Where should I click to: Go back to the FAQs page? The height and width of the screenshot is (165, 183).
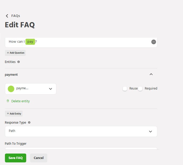coord(16,16)
